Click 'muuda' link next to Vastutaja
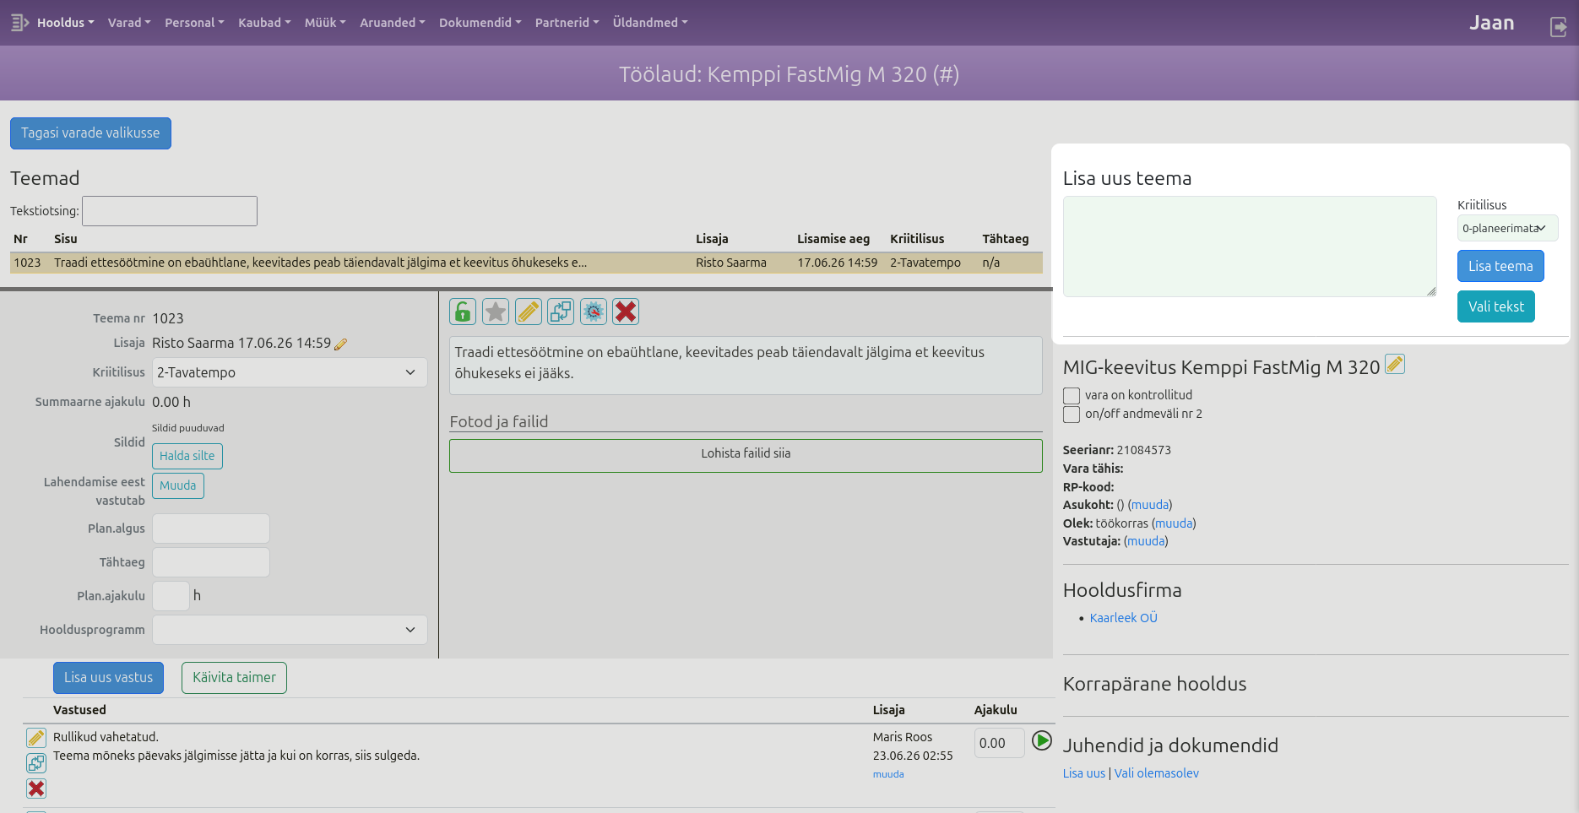Screen dimensions: 1579x813 (1146, 541)
